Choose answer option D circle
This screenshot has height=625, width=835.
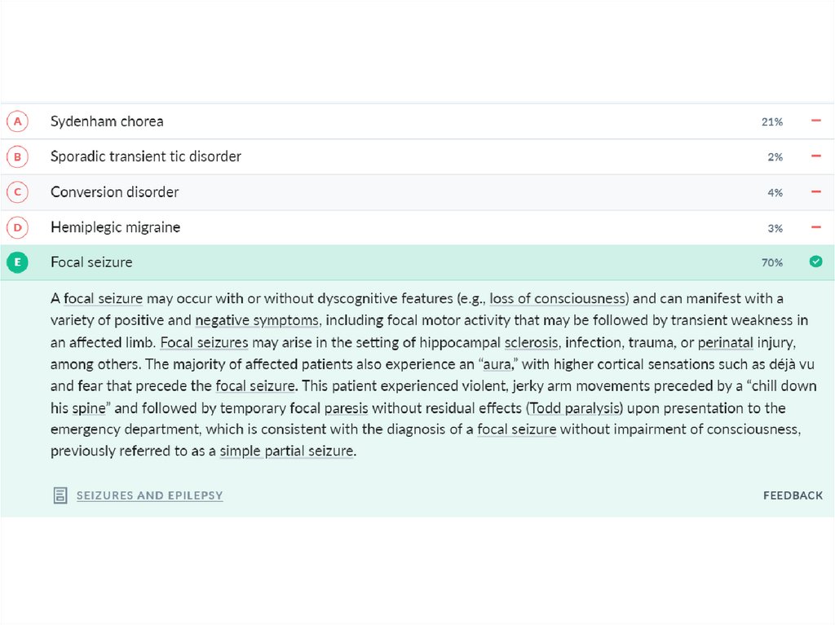coord(16,227)
